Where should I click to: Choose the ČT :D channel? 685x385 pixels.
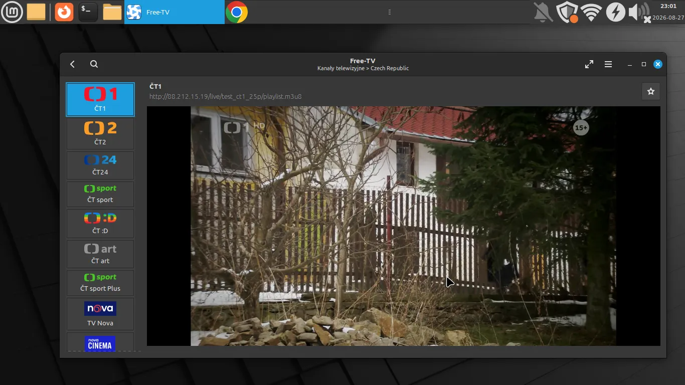click(100, 224)
